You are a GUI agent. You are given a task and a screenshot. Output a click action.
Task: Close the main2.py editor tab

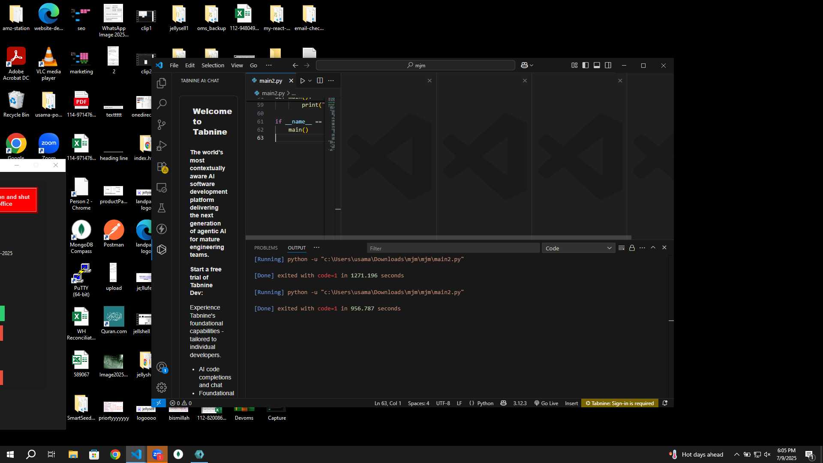pos(291,81)
